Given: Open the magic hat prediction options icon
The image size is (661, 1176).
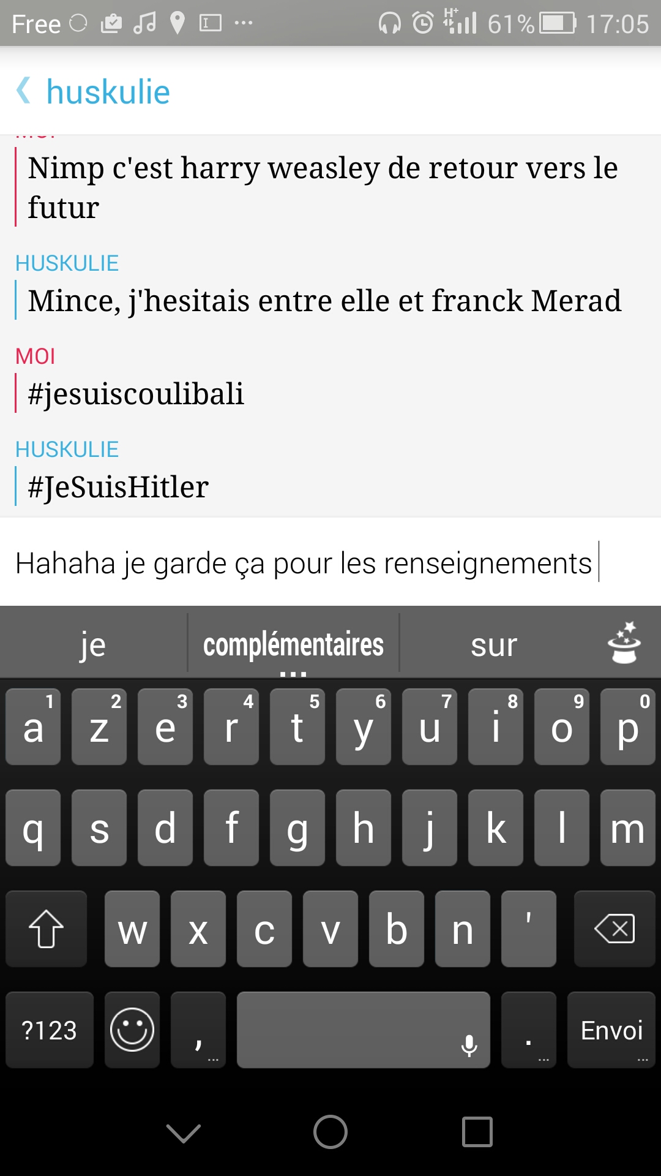Looking at the screenshot, I should point(624,643).
